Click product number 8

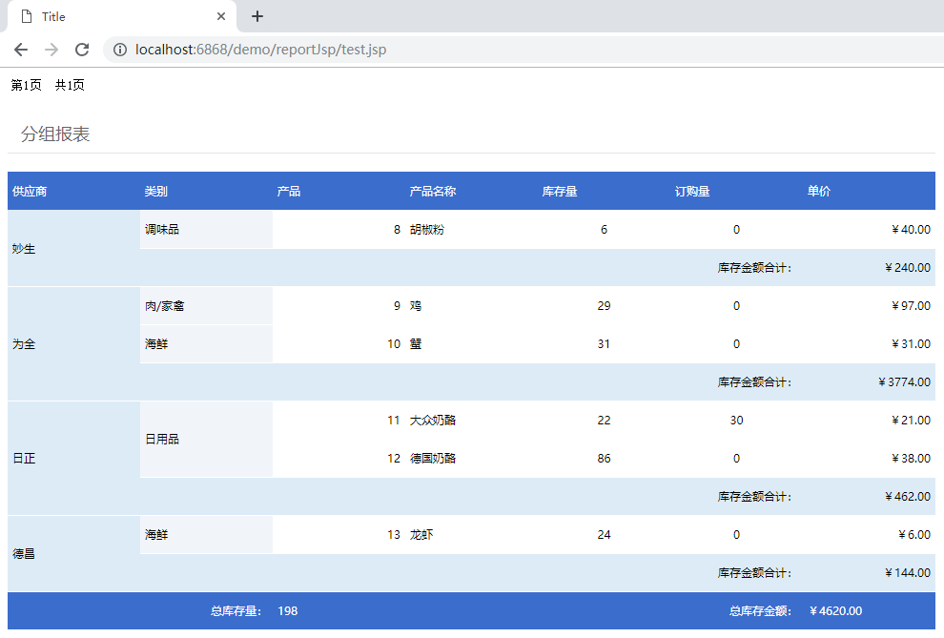(x=397, y=229)
